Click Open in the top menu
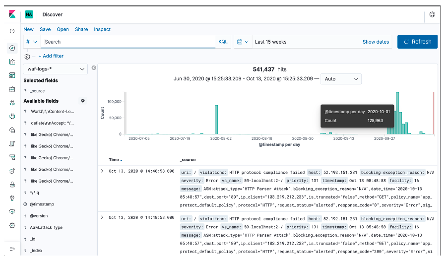 (x=63, y=29)
